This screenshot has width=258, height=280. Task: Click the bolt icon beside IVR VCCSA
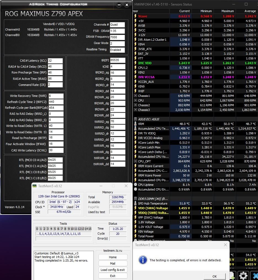click(135, 77)
